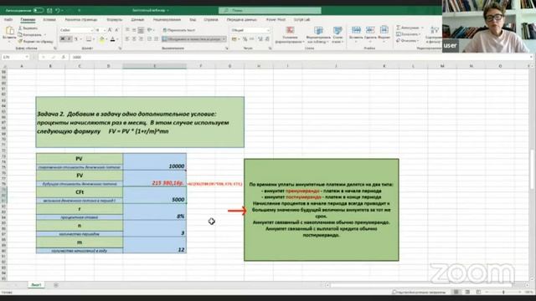This screenshot has height=301, width=536.
Task: Open the Данные ribbon tab
Action: pos(137,20)
